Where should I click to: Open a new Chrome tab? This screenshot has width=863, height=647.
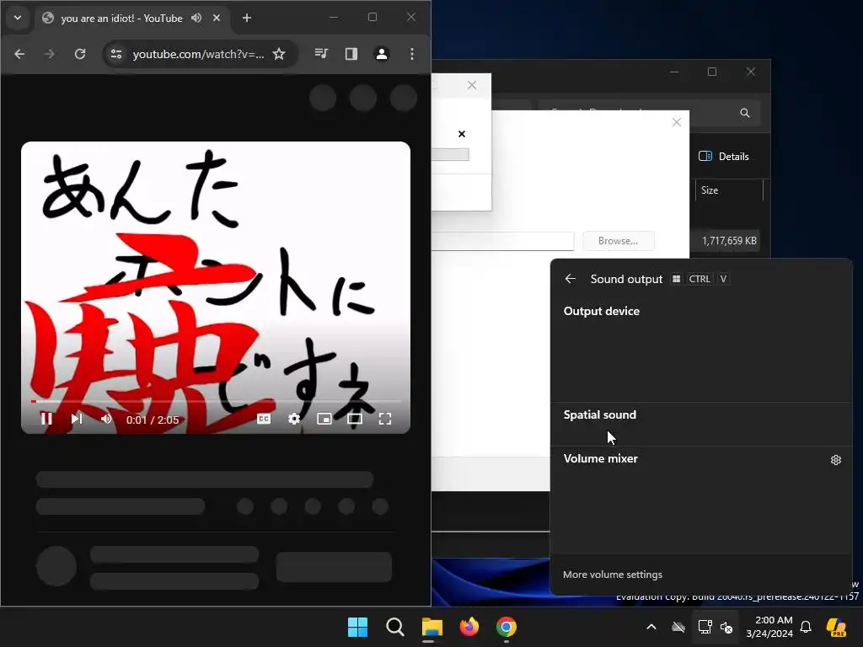(x=247, y=18)
